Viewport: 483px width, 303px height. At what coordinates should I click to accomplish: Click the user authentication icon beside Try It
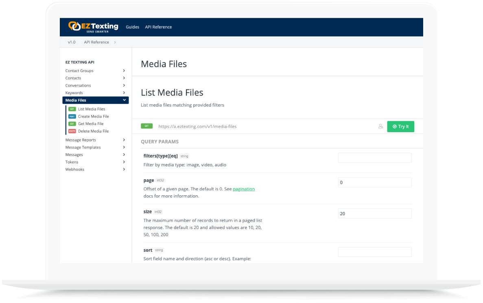pyautogui.click(x=380, y=126)
